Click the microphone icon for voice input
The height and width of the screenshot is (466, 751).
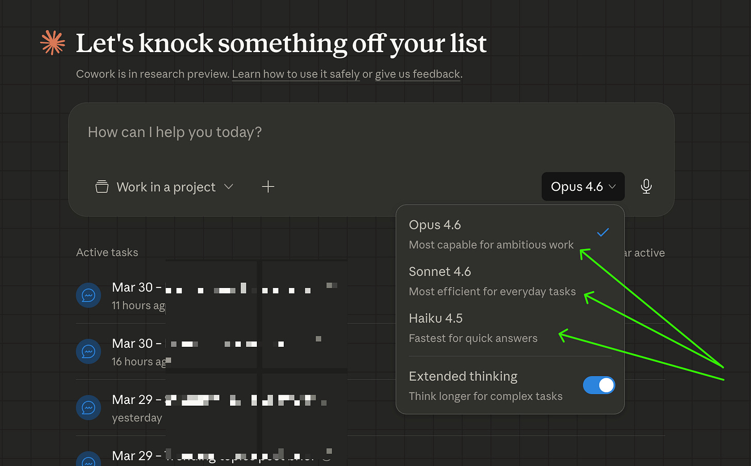(x=646, y=186)
